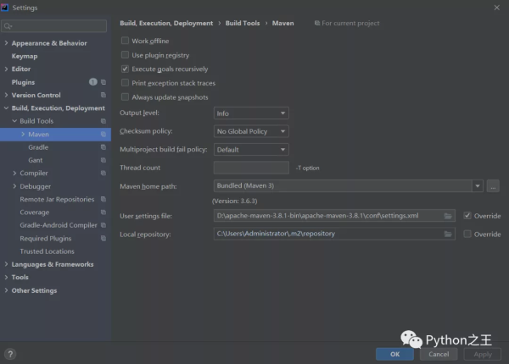Enable the Work offline checkbox

click(126, 41)
